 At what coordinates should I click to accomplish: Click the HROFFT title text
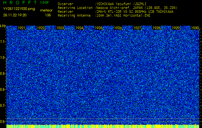[20, 3]
